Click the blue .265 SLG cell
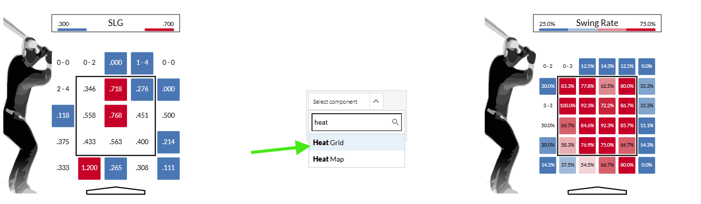701x204 pixels. point(115,168)
